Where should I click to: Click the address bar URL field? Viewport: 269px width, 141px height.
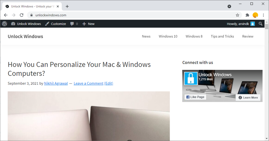(134, 15)
